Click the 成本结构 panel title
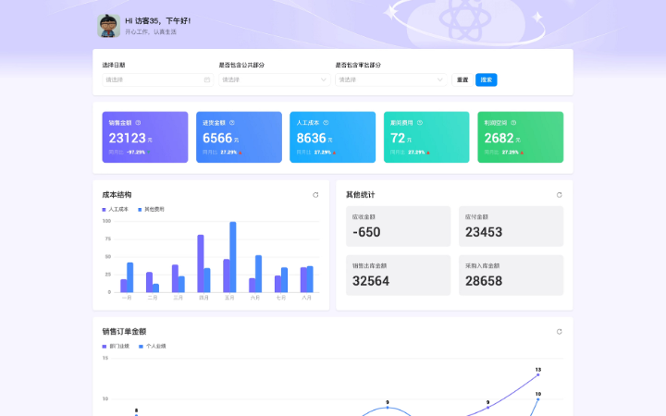Viewport: 666px width, 416px height. 117,195
